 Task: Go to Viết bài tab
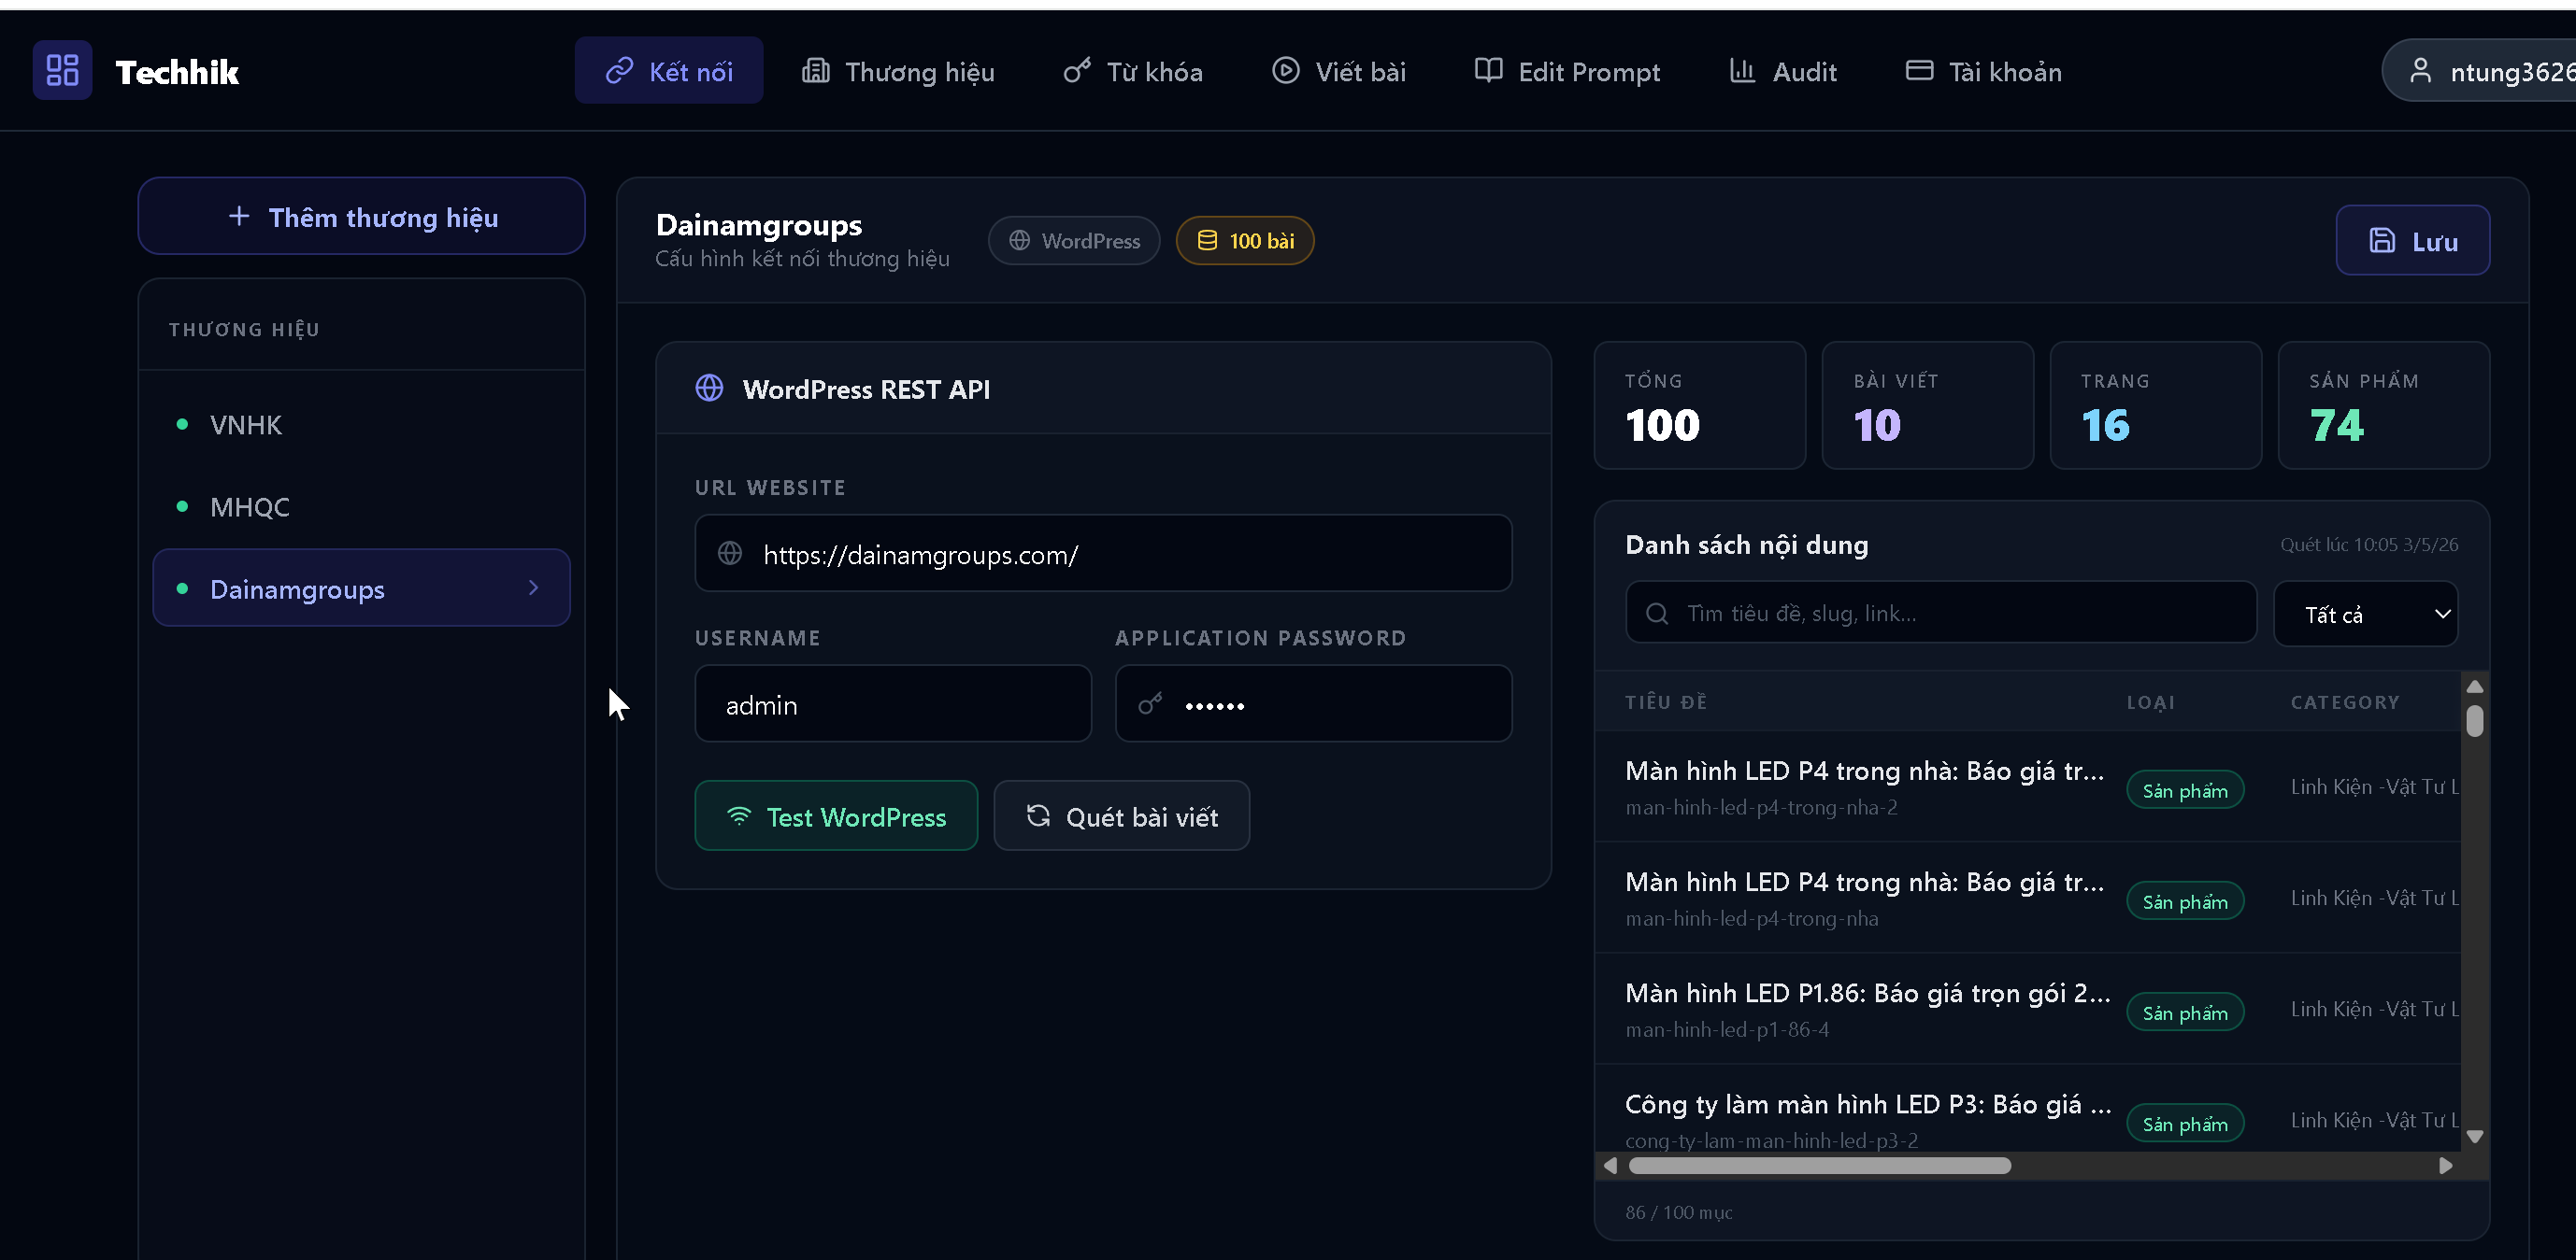click(x=1338, y=71)
